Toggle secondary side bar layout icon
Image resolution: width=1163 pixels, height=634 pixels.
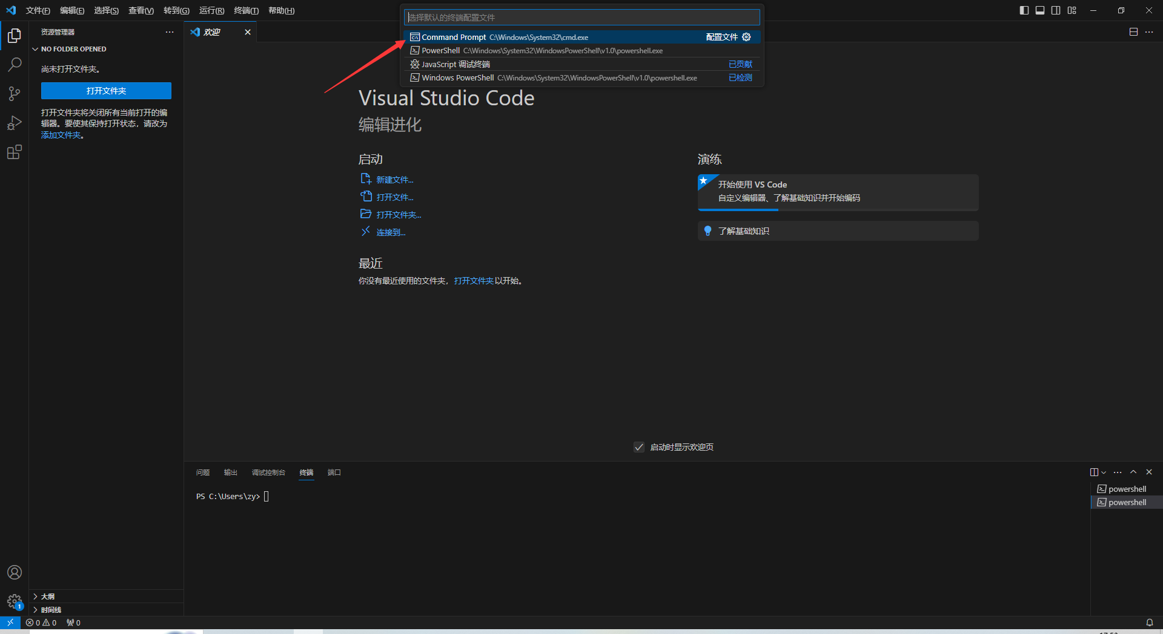coord(1056,10)
